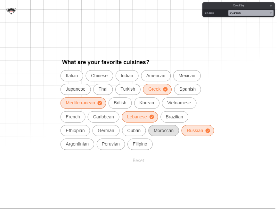Enable the Filipino cuisine chip

[140, 144]
